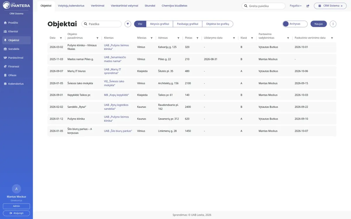The width and height of the screenshot is (351, 219).
Task: Open the Adresas column filter
Action: coord(178,38)
